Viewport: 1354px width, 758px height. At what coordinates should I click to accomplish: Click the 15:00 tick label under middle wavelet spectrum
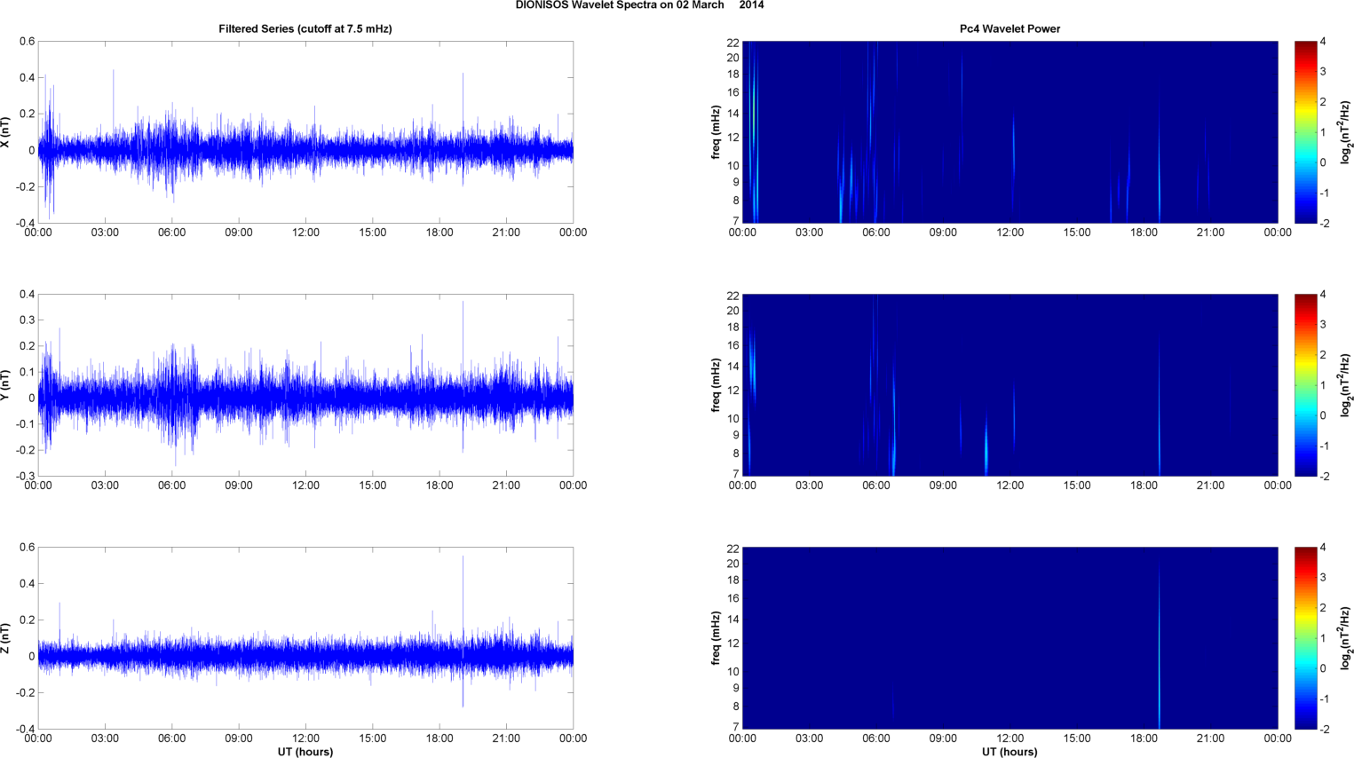(1077, 486)
